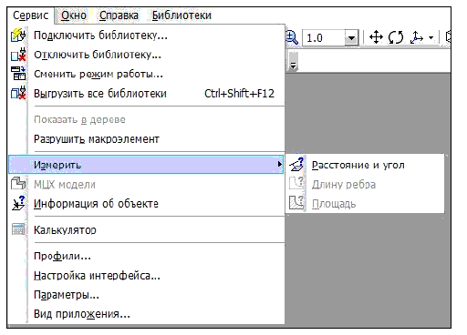Open the Библиотеки menu

pos(182,15)
